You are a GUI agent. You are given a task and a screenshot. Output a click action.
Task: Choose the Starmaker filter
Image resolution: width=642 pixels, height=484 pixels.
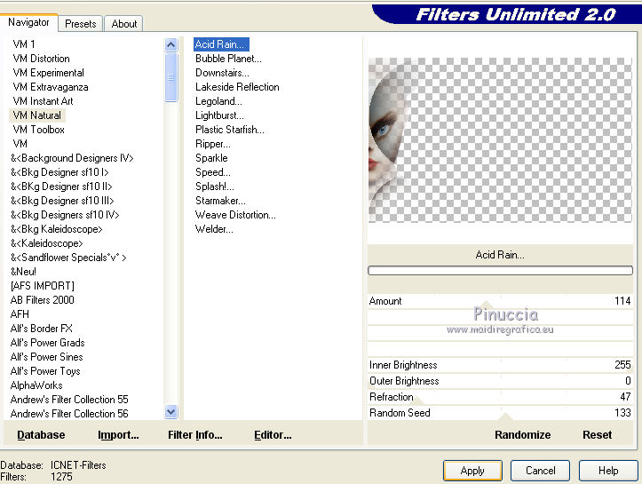tap(220, 201)
